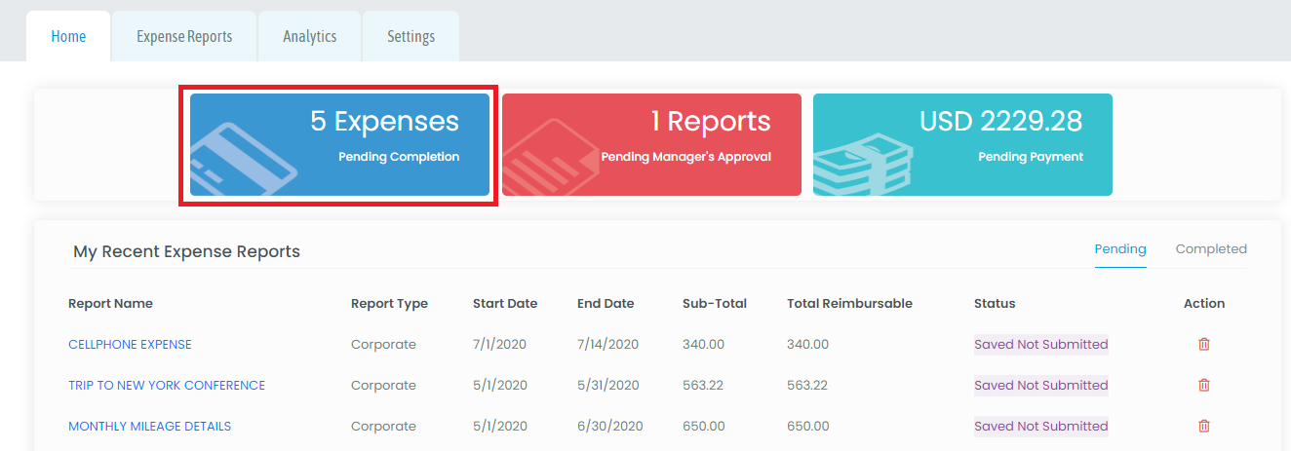The width and height of the screenshot is (1291, 451).
Task: Click end date 7/14/2020
Action: tap(608, 344)
